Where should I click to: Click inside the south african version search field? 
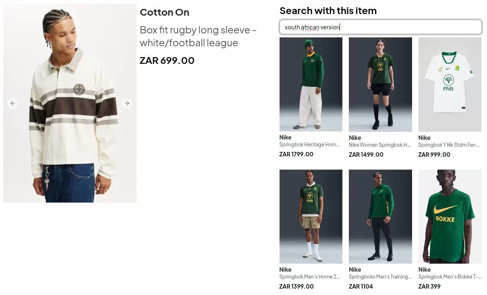[380, 27]
